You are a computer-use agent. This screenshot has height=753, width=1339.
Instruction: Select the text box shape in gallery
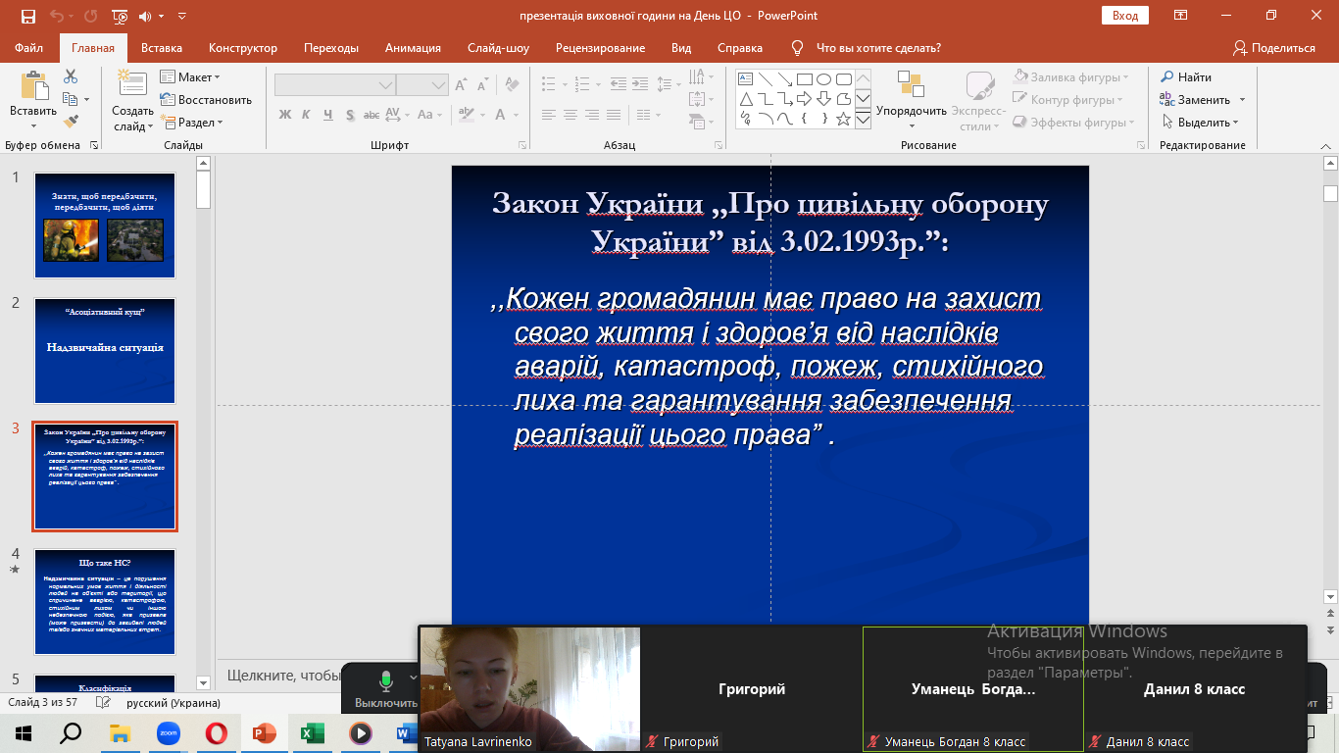tap(745, 78)
